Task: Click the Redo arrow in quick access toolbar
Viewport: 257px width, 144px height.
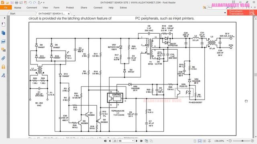Action: click(35, 3)
